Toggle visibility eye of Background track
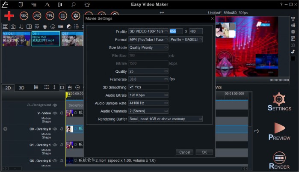Screen dimensions: 299x172 (55, 105)
